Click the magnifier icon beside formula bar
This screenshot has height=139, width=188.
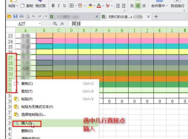55,24
